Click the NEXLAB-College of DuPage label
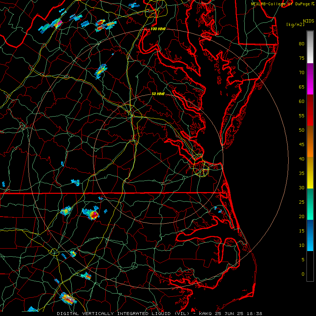 281,4
